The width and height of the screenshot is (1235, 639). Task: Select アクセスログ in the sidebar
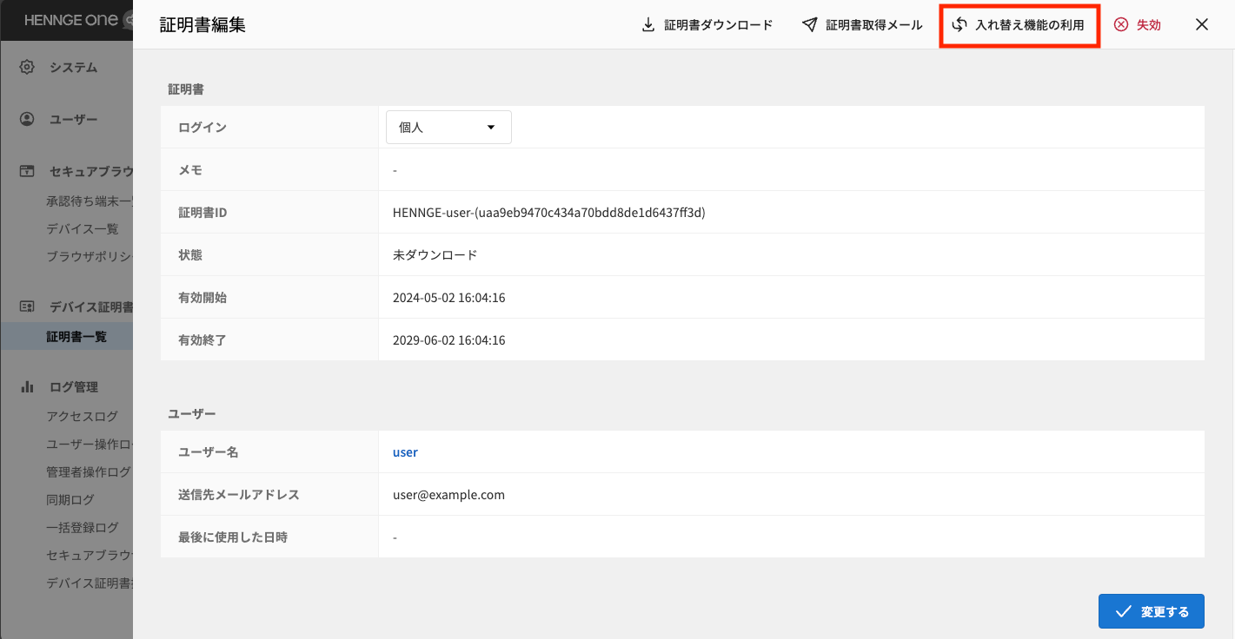pyautogui.click(x=83, y=416)
